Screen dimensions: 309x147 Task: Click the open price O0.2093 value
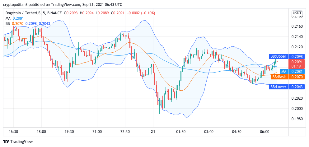pyautogui.click(x=71, y=13)
